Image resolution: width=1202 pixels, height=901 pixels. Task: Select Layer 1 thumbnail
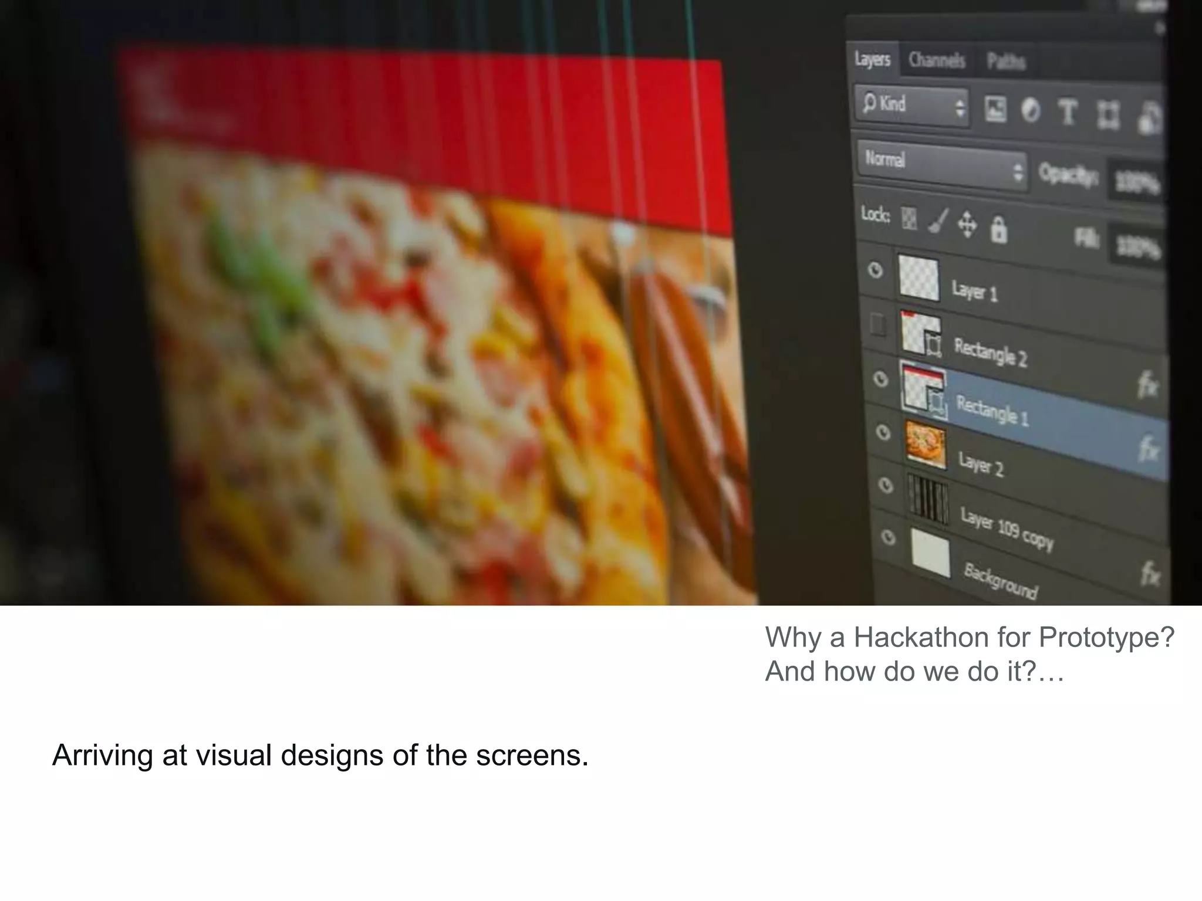[x=919, y=277]
